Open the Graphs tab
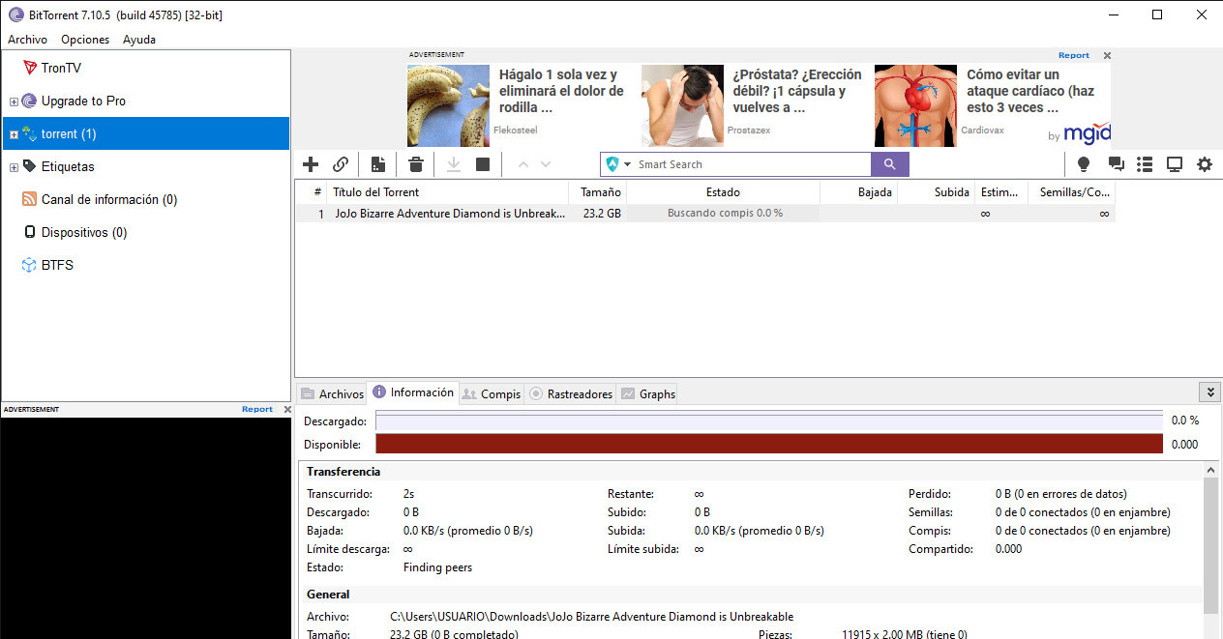The image size is (1223, 639). (647, 393)
